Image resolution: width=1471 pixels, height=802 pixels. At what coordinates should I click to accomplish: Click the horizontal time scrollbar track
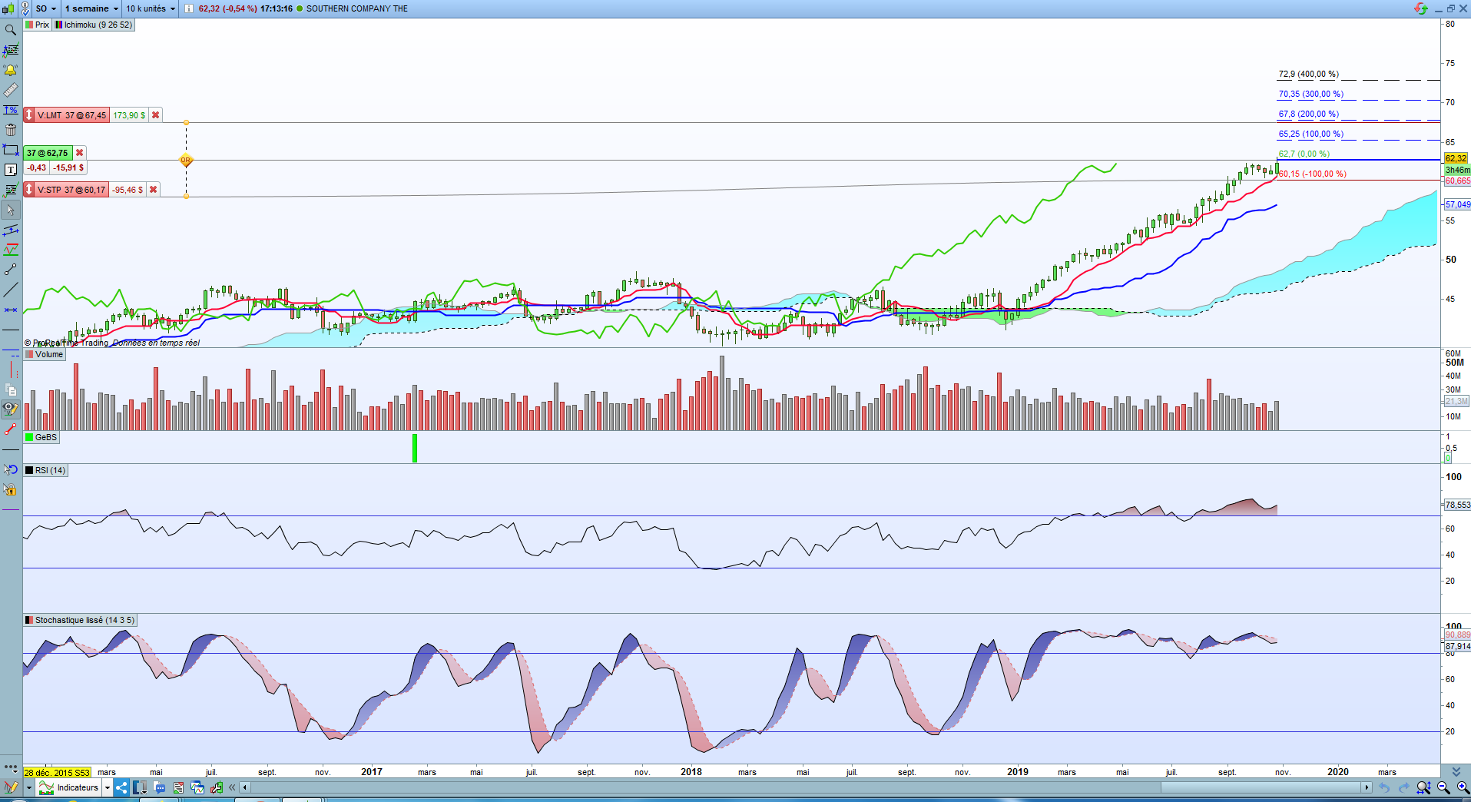tap(805, 787)
